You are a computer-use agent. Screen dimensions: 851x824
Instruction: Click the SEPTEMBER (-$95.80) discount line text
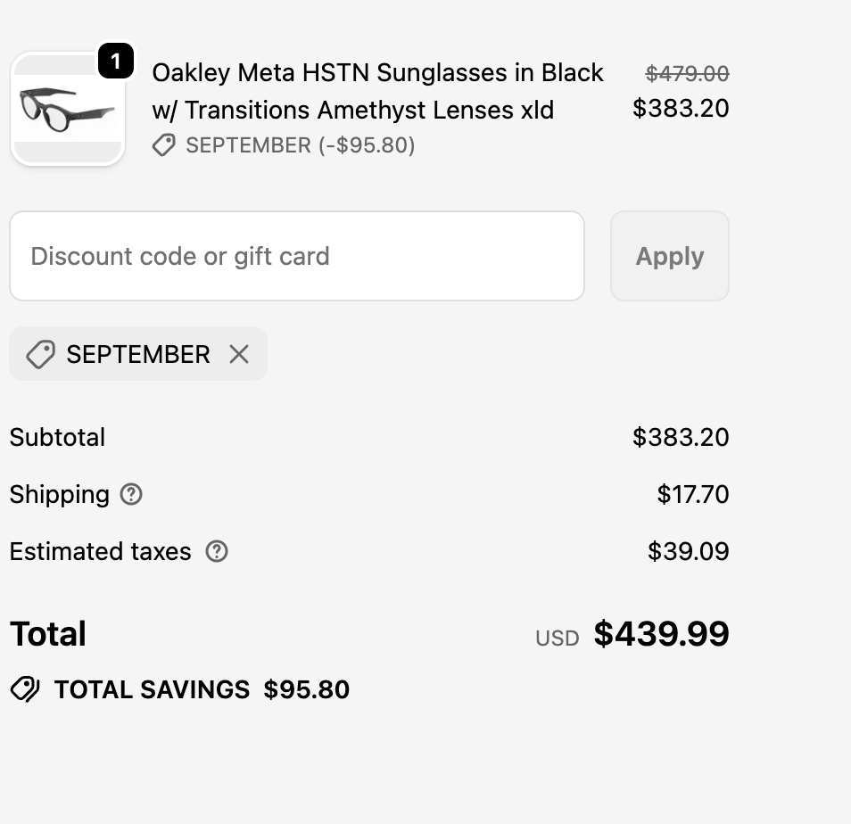click(300, 145)
